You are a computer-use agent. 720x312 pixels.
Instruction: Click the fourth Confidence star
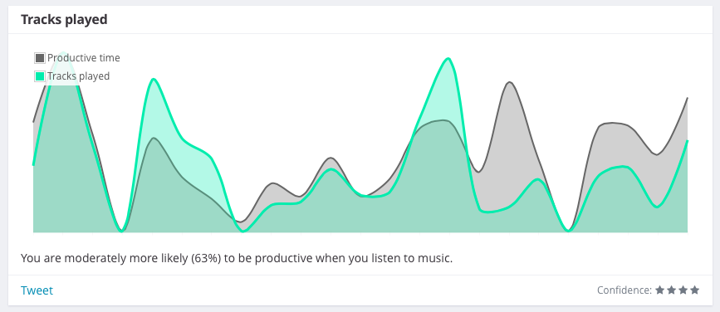694,290
